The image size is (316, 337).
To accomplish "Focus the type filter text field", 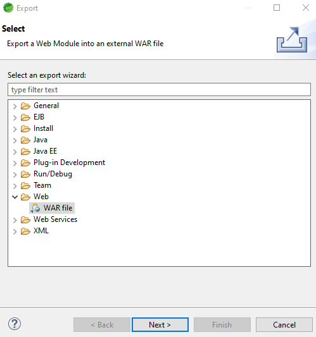I will [160, 90].
